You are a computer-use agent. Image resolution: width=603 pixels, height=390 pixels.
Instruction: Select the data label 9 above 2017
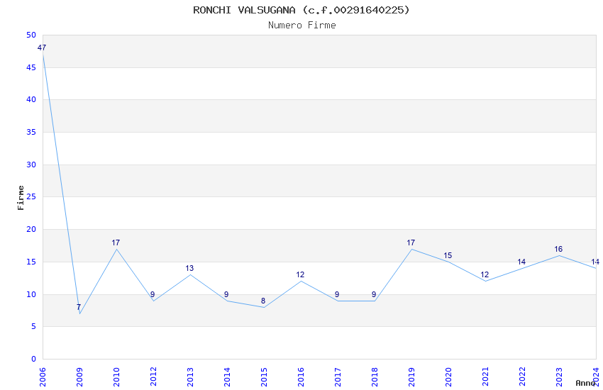point(337,294)
